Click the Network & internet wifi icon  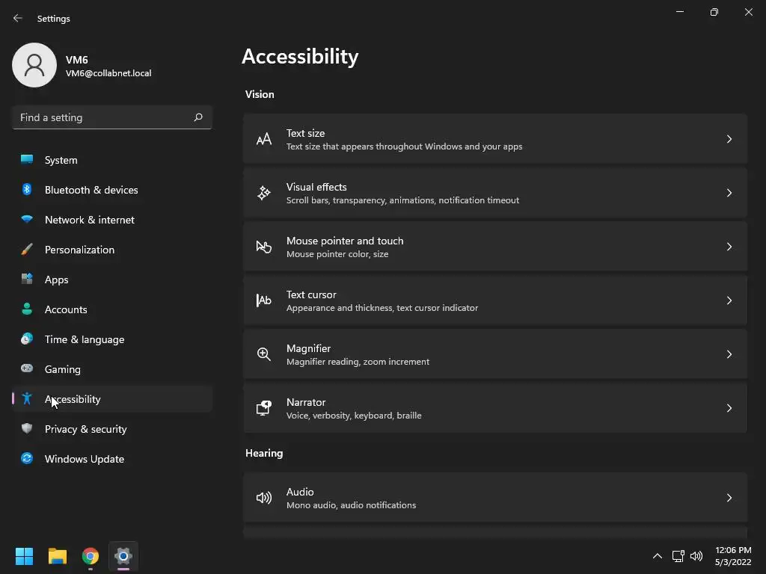(27, 220)
